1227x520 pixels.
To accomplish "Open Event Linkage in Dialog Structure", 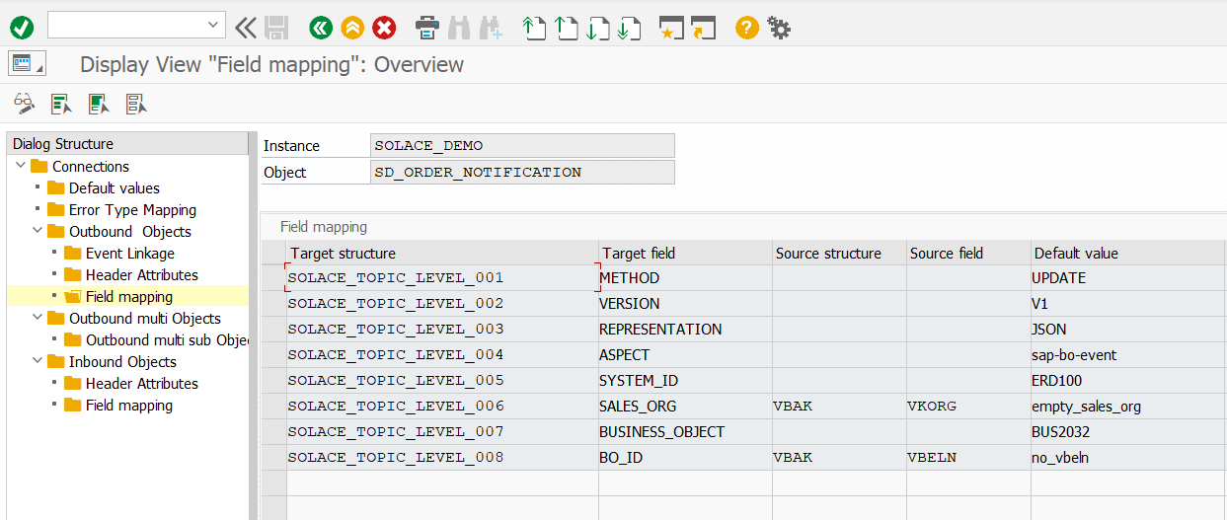I will [130, 254].
